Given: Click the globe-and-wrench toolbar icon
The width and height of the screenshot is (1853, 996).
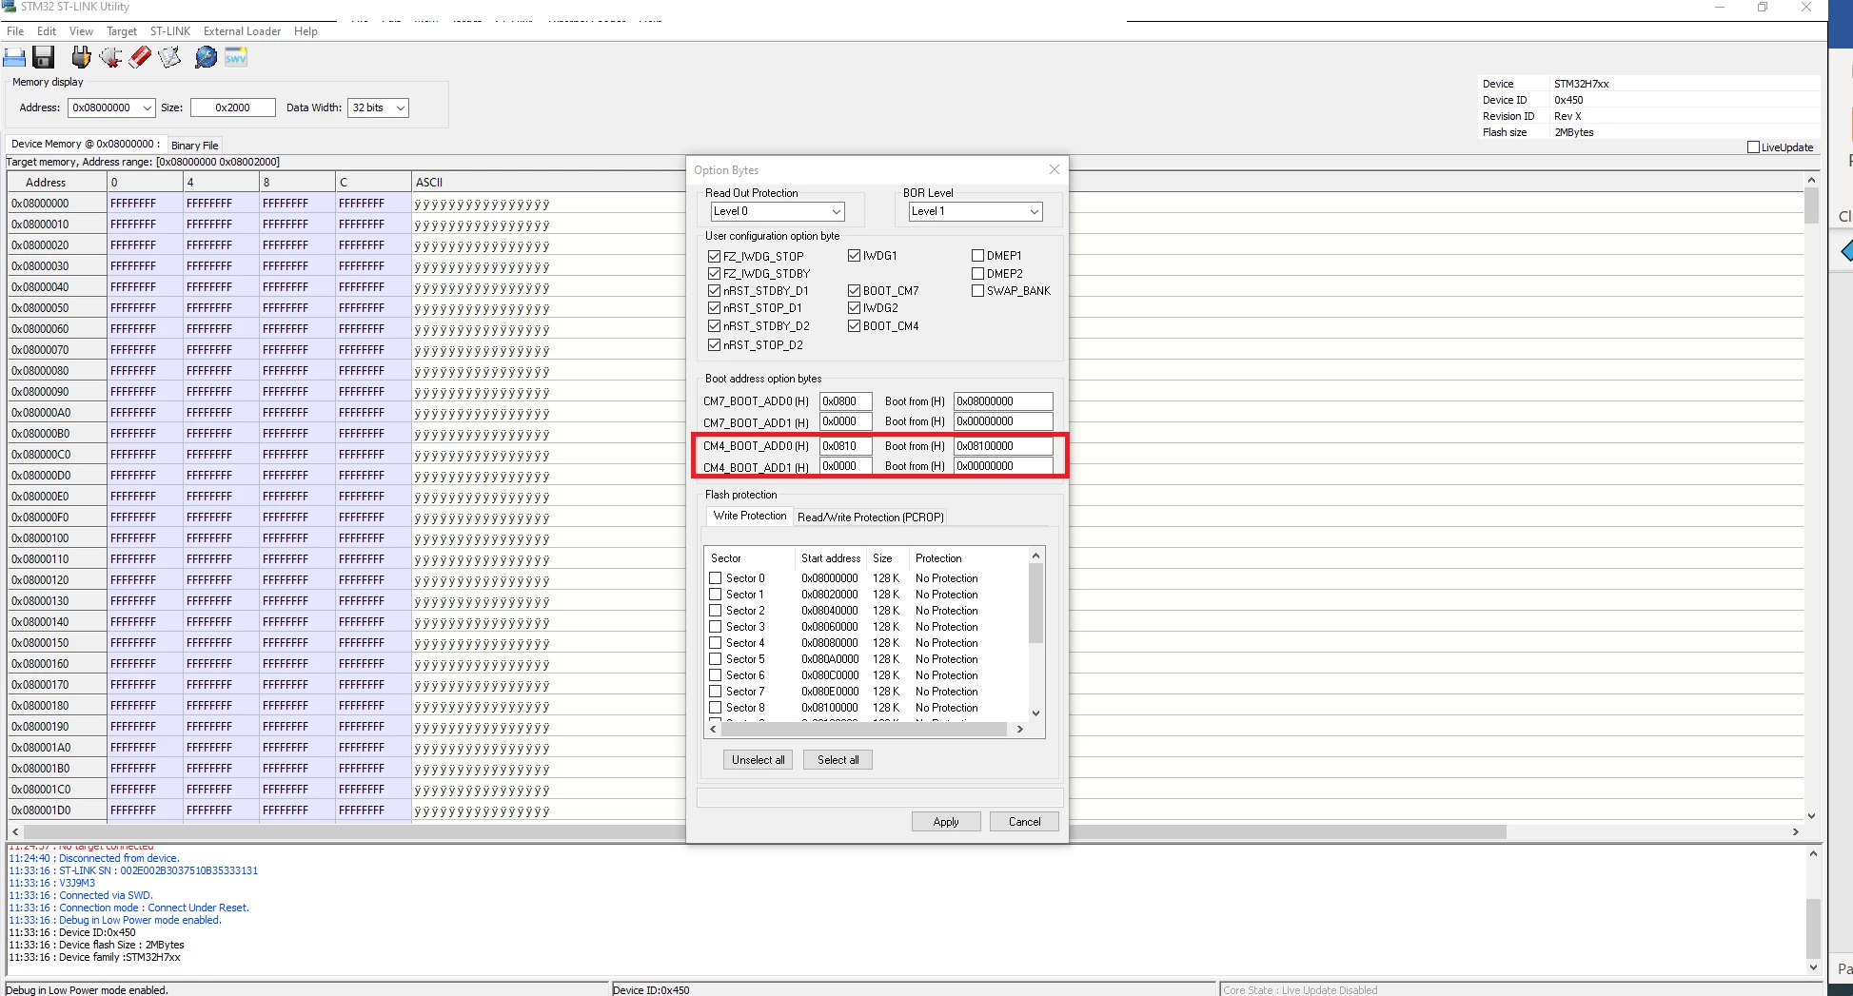Looking at the screenshot, I should pos(206,58).
